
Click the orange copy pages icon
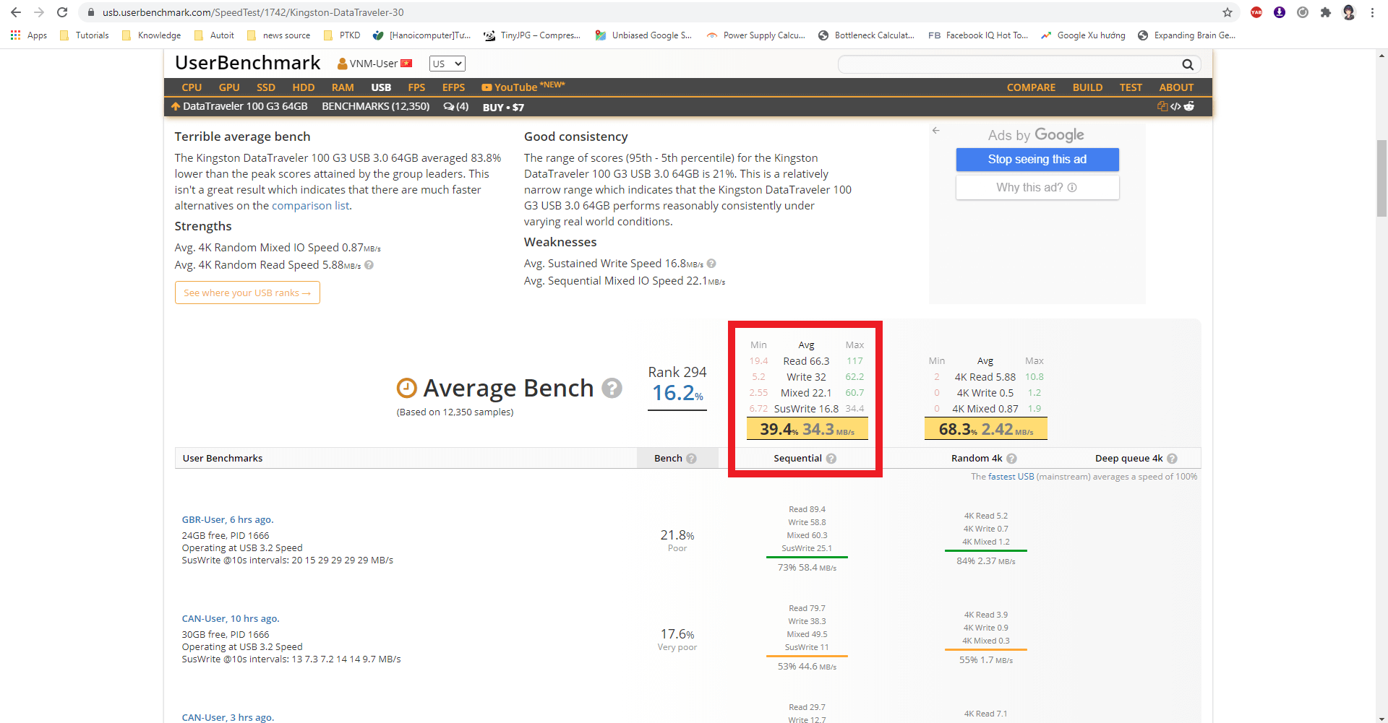1162,106
